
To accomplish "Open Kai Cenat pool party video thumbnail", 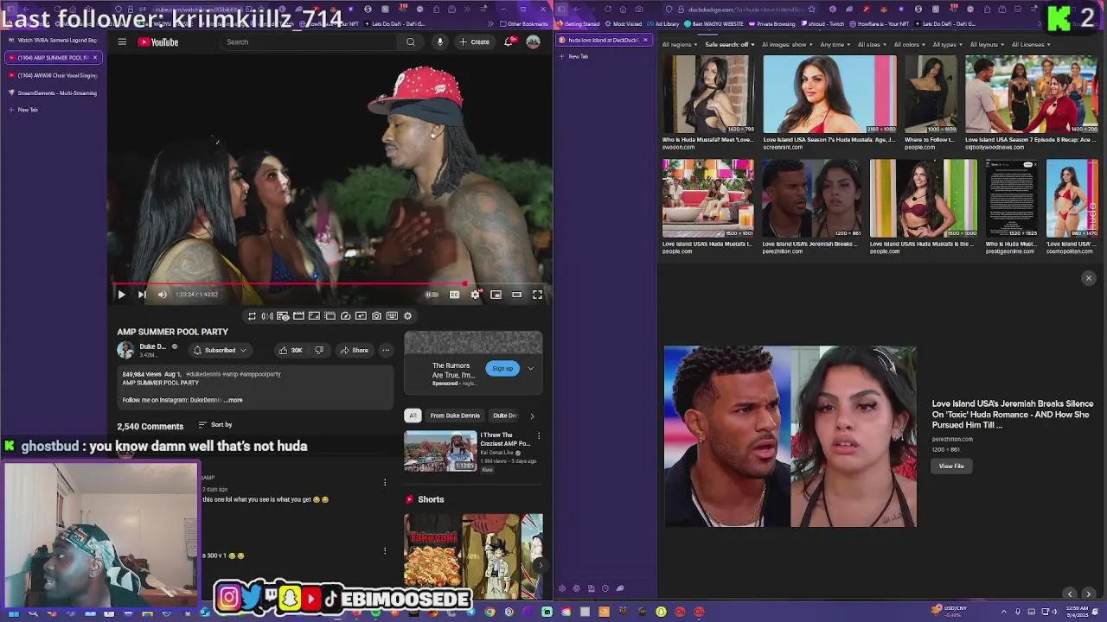I will point(440,450).
